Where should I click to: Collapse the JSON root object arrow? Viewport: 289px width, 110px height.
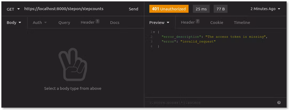coord(154,32)
